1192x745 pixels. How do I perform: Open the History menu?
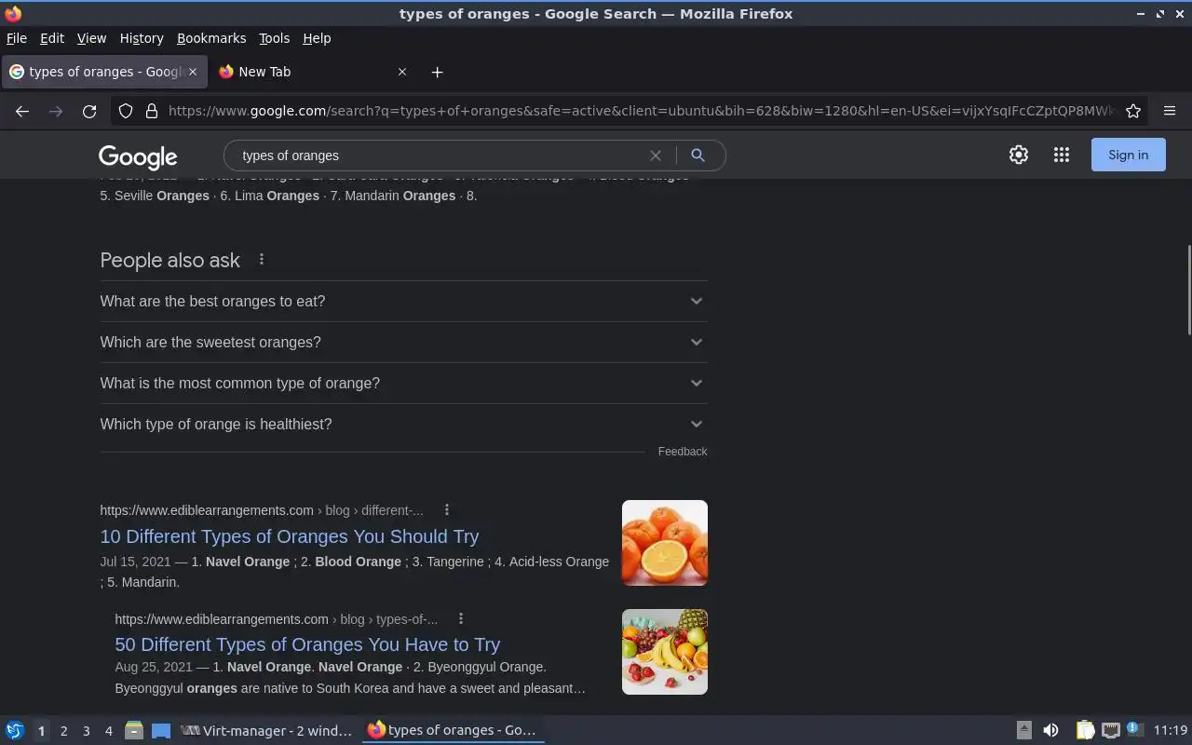click(142, 38)
